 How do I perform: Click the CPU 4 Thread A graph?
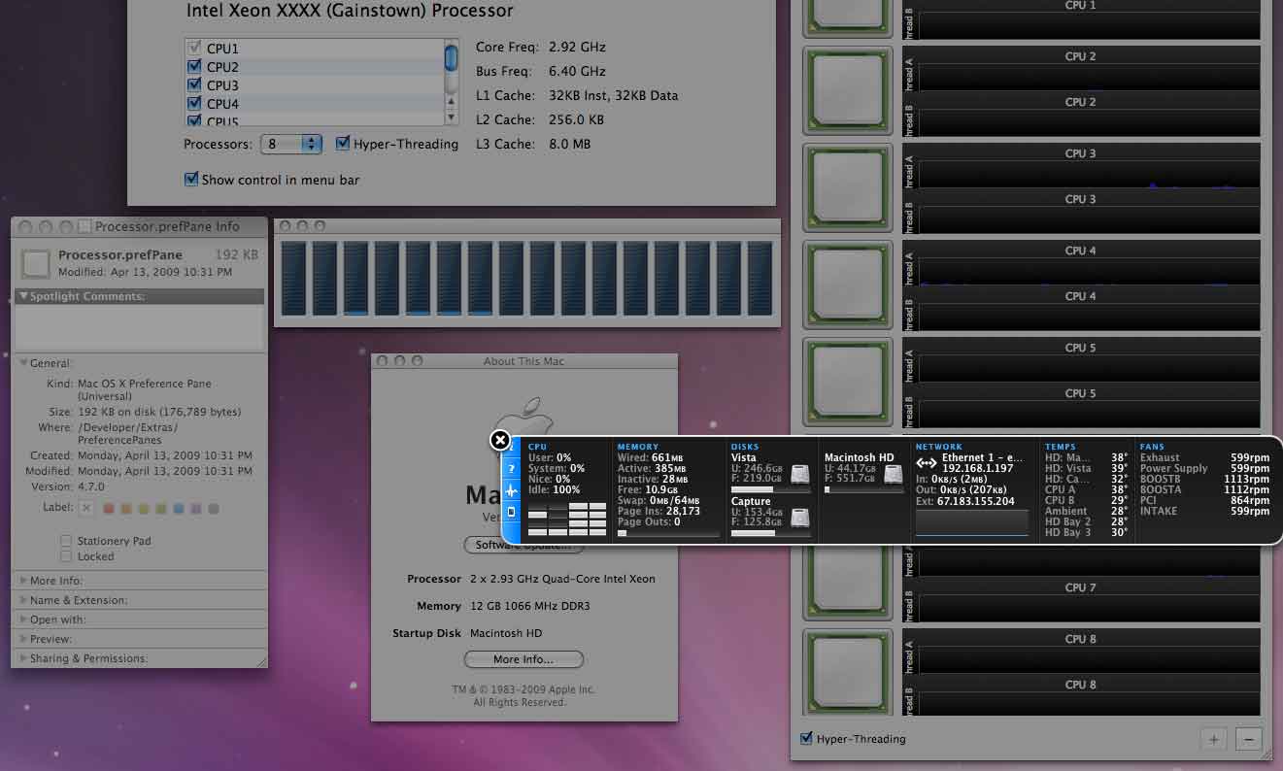(1088, 272)
